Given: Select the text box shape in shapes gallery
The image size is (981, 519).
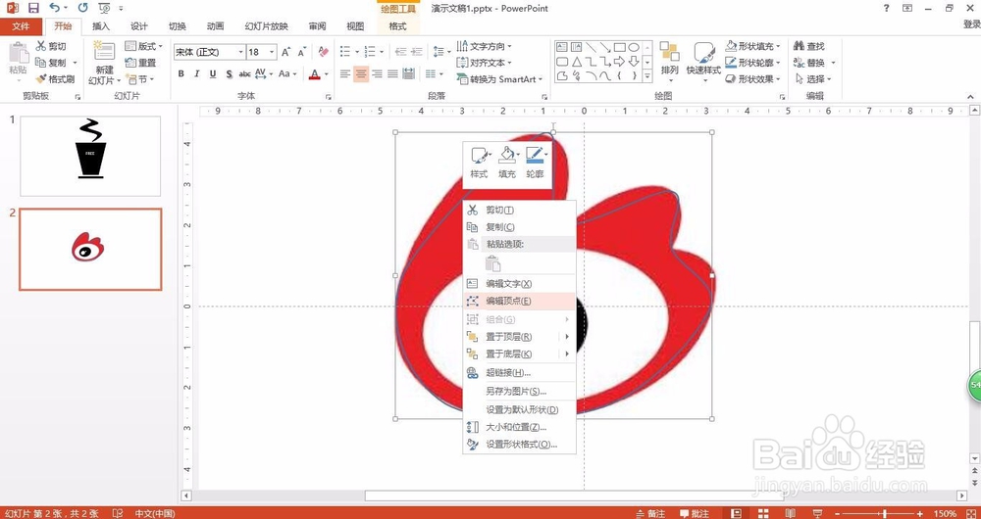Looking at the screenshot, I should click(562, 47).
